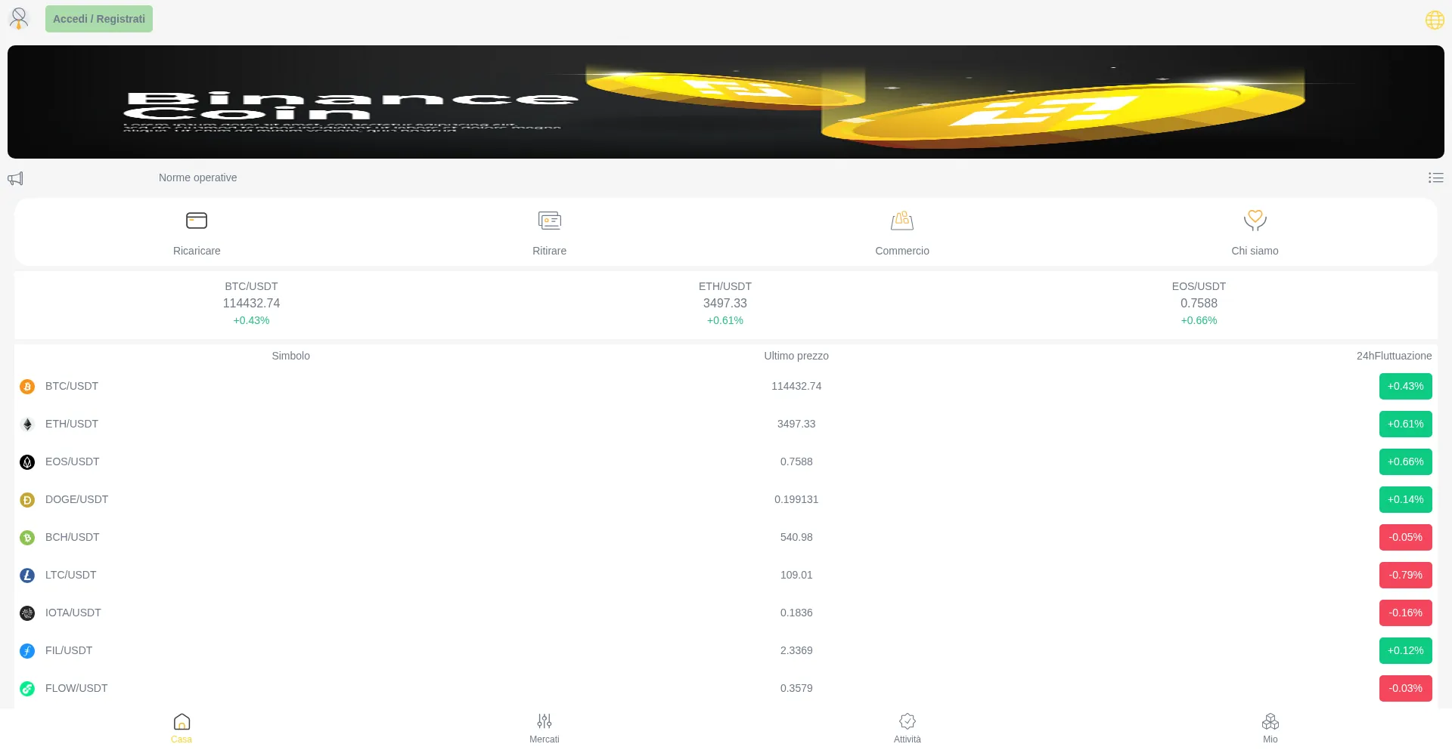1452x750 pixels.
Task: Click the -0.79% badge for LTC
Action: click(1405, 575)
